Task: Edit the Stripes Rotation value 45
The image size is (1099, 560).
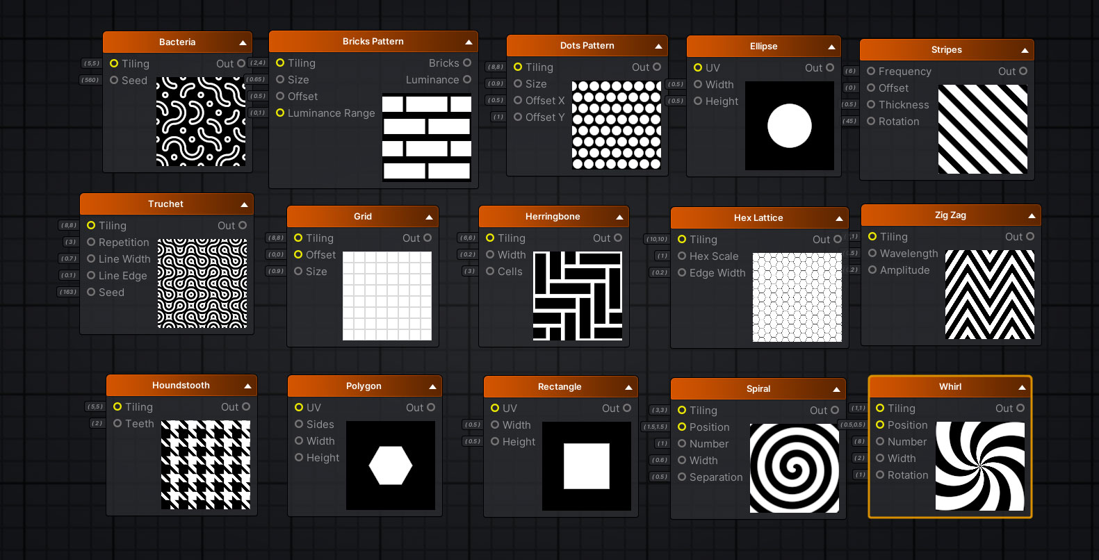Action: coord(849,121)
